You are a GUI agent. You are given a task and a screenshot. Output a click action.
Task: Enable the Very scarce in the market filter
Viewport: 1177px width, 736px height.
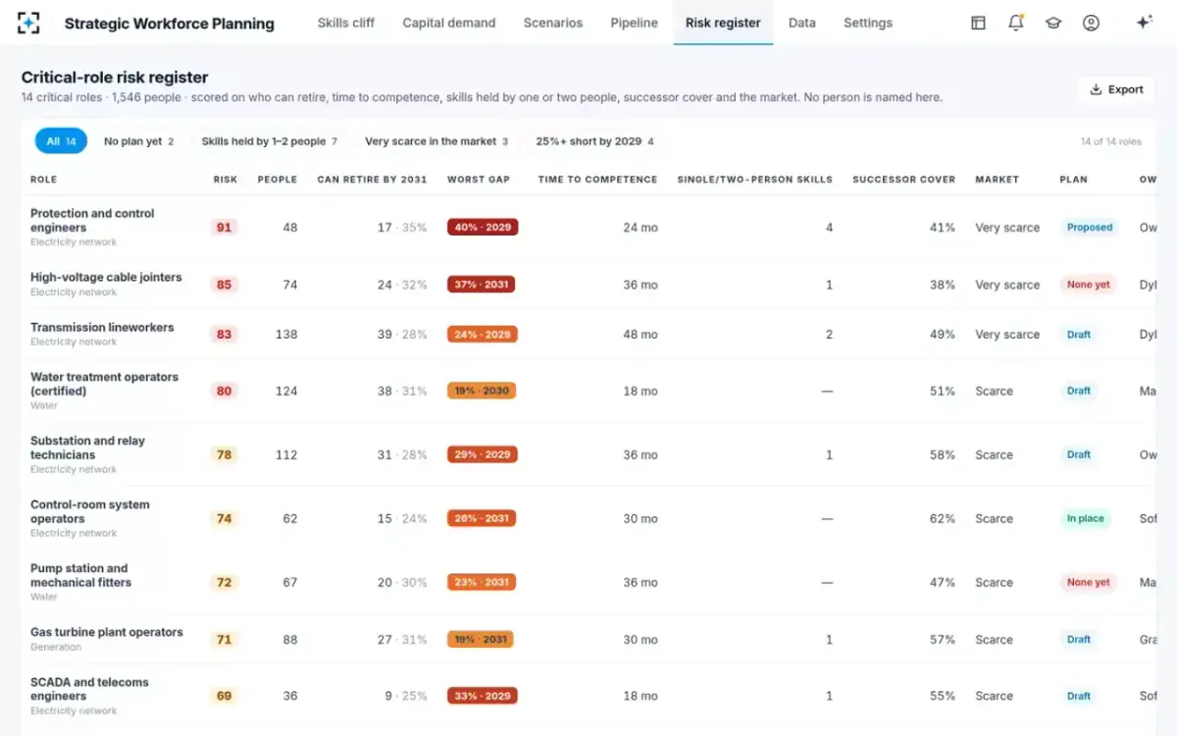click(x=436, y=141)
